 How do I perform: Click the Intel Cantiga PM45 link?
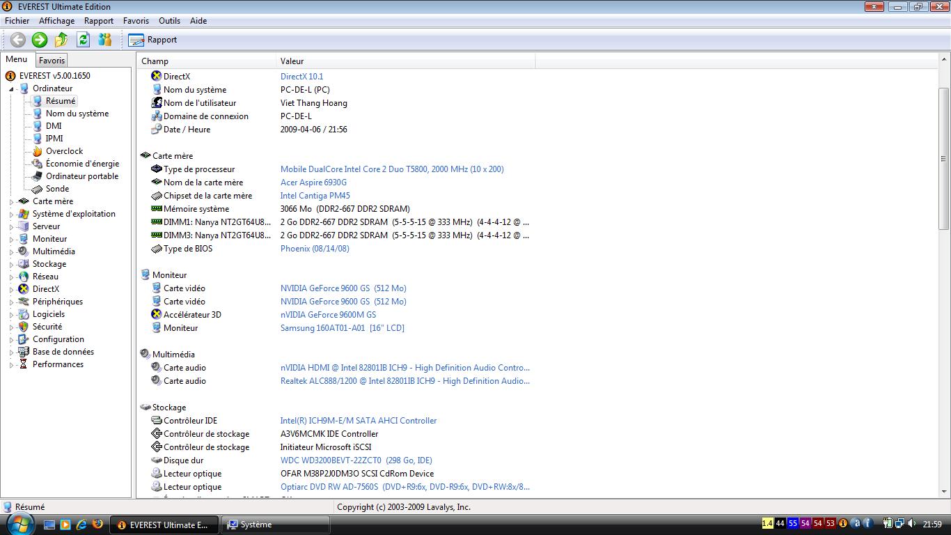pyautogui.click(x=315, y=196)
